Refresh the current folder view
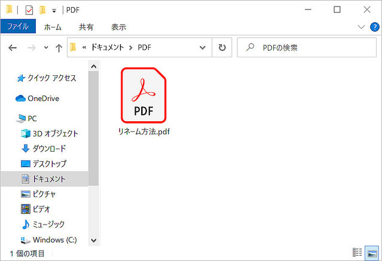The width and height of the screenshot is (382, 261). point(222,48)
